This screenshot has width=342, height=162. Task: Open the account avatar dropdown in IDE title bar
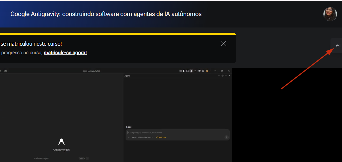tap(208, 71)
